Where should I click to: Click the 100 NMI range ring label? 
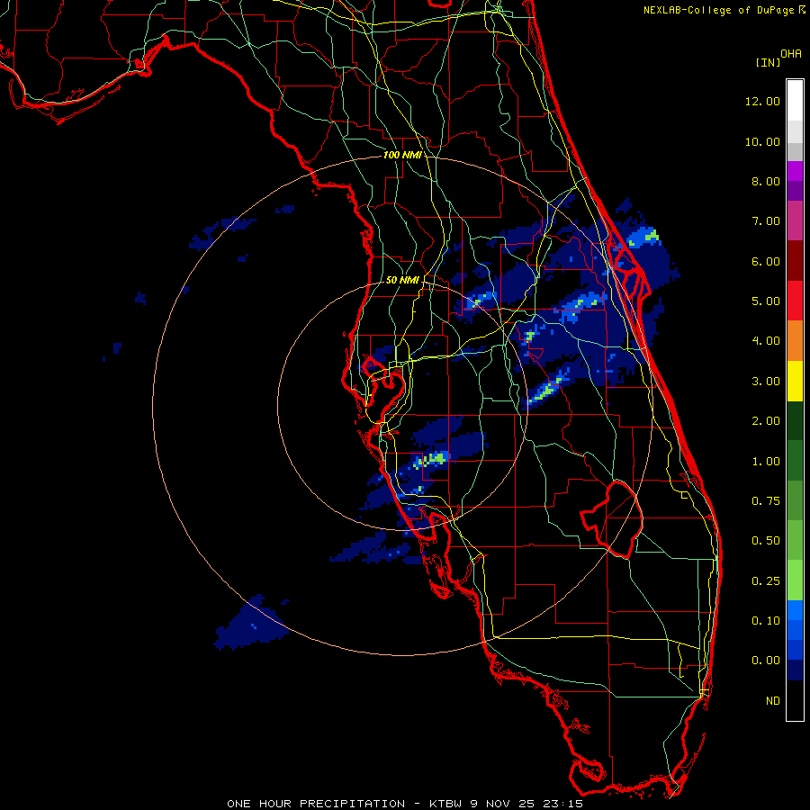point(402,155)
